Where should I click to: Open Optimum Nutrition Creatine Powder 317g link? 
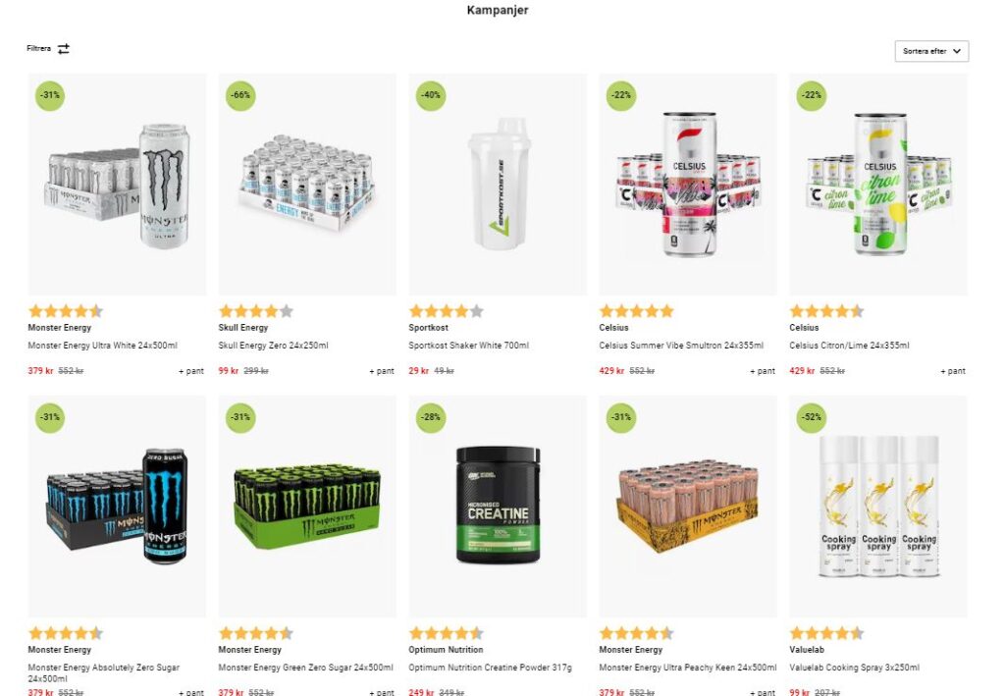[x=491, y=668]
